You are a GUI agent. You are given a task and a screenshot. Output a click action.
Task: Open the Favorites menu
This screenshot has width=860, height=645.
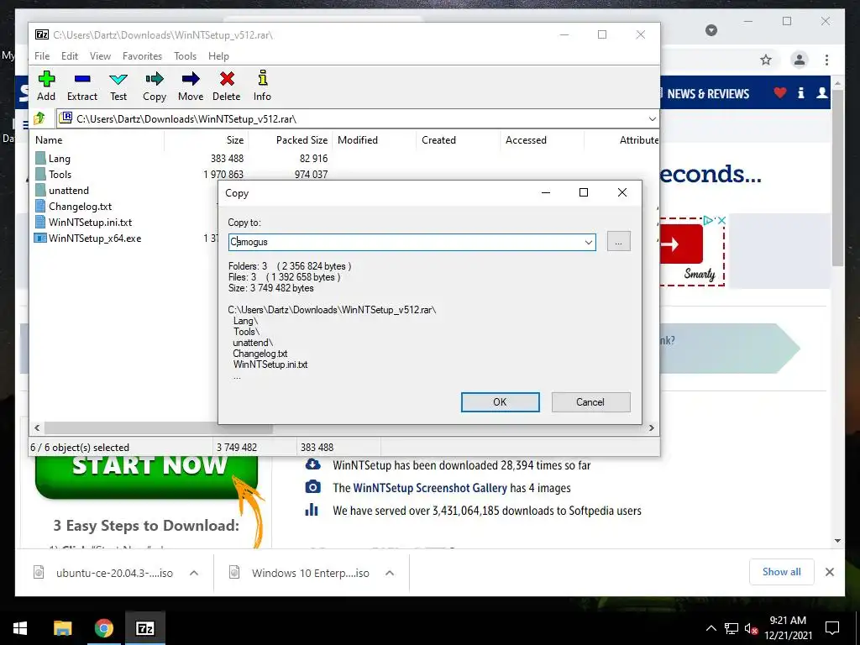pos(142,56)
